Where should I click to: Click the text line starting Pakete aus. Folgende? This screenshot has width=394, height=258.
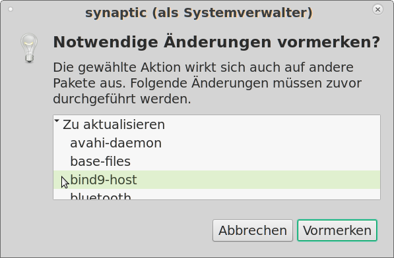pyautogui.click(x=207, y=83)
